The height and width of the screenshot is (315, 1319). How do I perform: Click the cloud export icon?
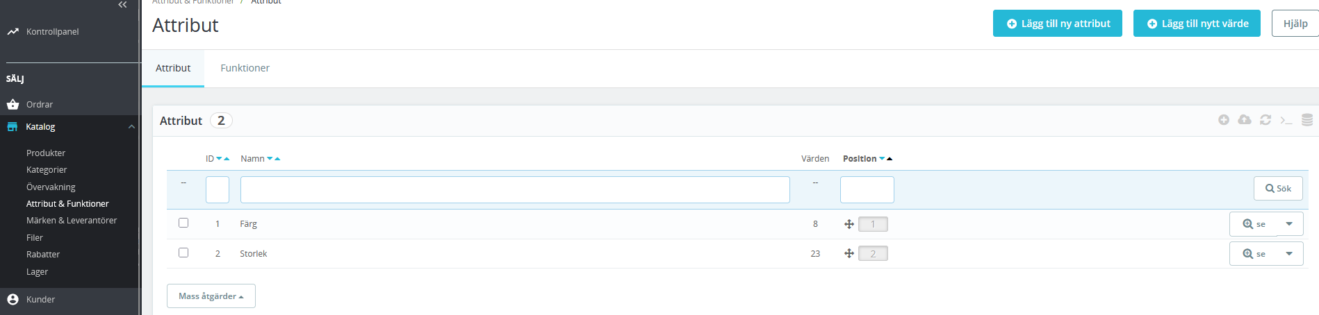click(1245, 120)
